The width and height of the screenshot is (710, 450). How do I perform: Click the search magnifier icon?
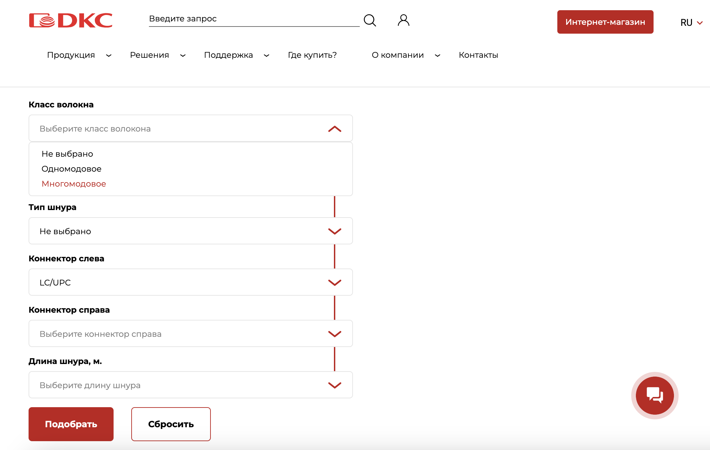(370, 20)
